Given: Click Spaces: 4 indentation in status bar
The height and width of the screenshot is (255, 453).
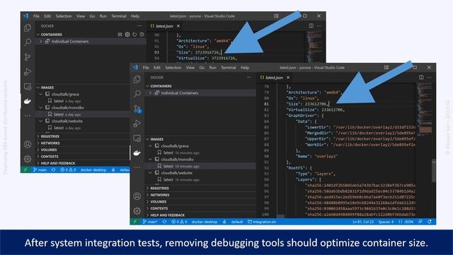Looking at the screenshot, I should (x=386, y=222).
